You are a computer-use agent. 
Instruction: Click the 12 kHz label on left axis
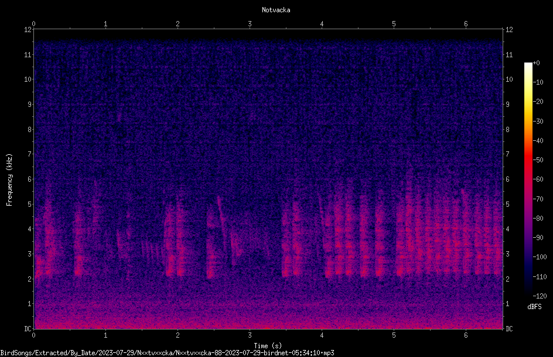[x=28, y=30]
